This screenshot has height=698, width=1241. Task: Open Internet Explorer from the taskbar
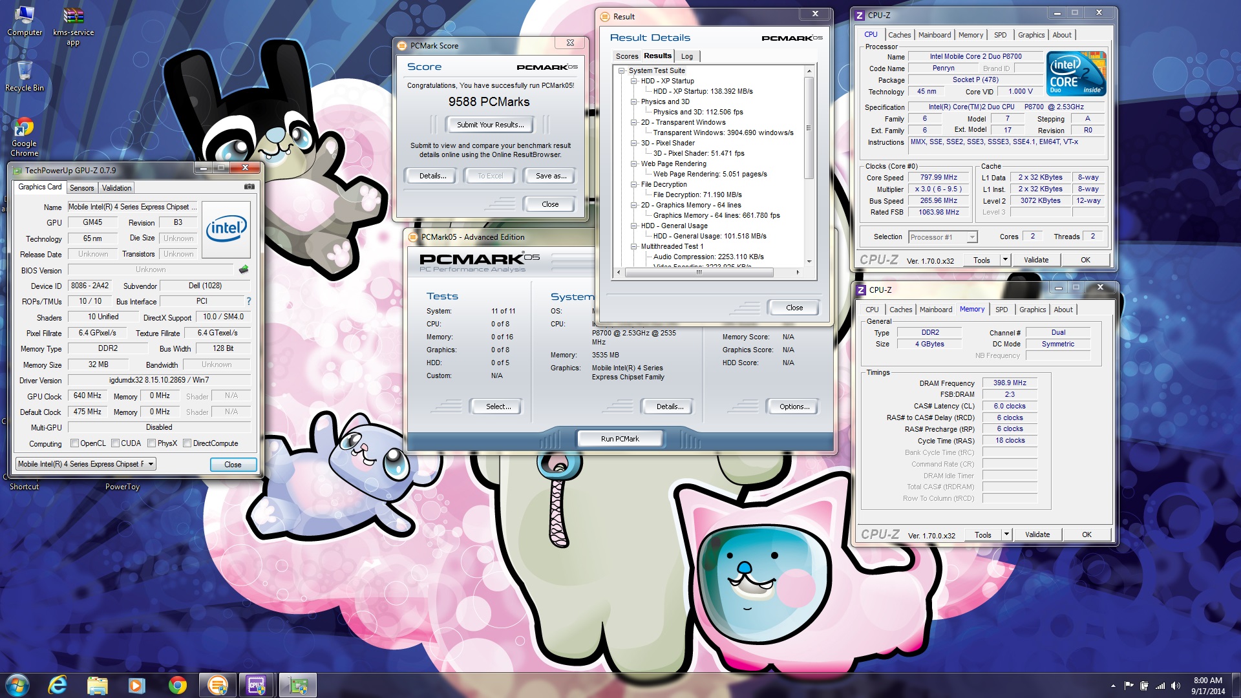pyautogui.click(x=58, y=685)
